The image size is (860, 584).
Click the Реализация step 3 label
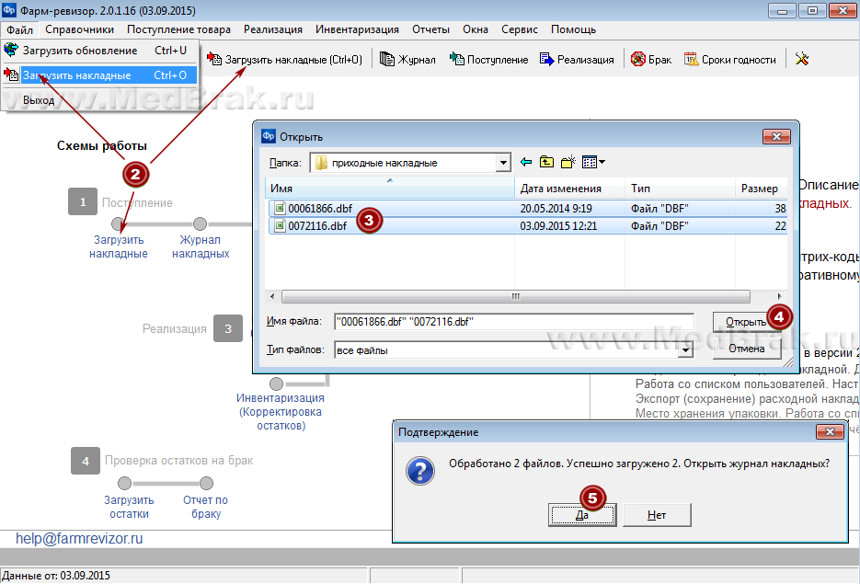point(175,329)
